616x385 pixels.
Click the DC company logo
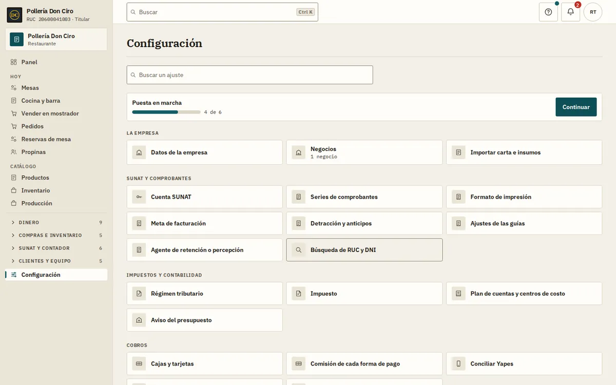(x=14, y=15)
